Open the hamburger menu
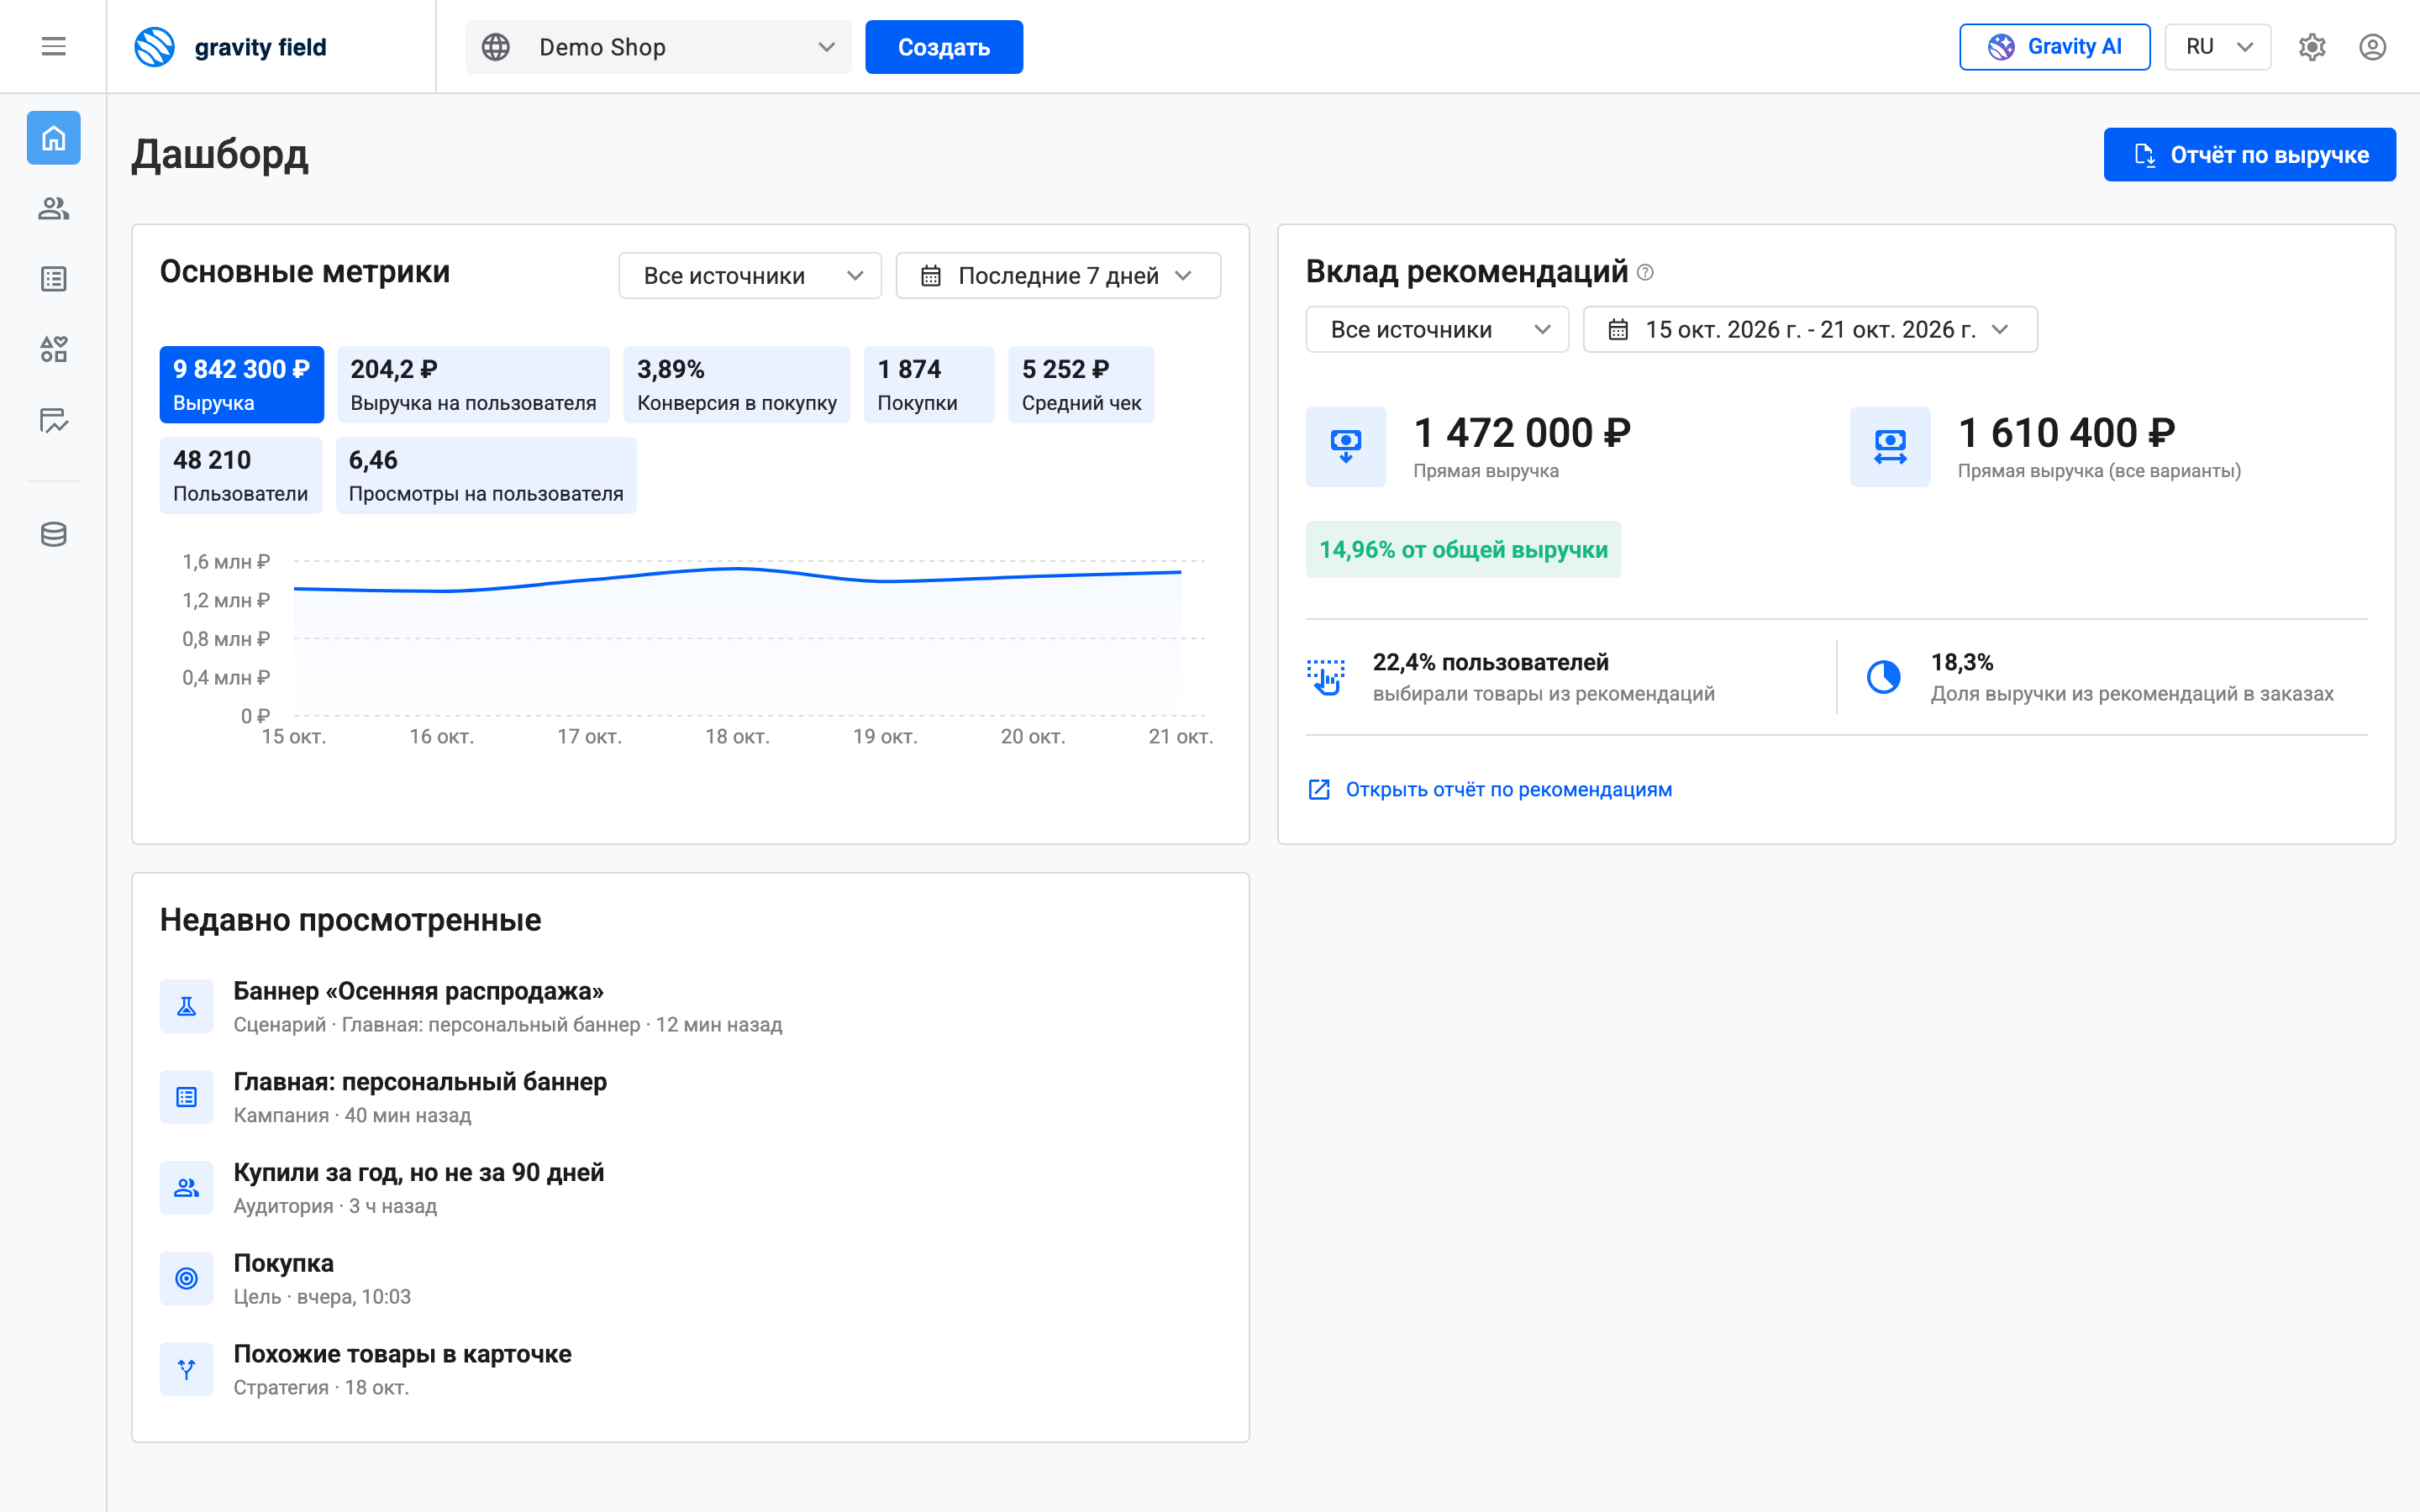Image resolution: width=2420 pixels, height=1512 pixels. [53, 46]
